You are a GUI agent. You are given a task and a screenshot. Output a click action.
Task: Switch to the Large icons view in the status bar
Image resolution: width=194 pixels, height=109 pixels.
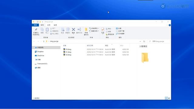click(x=169, y=98)
